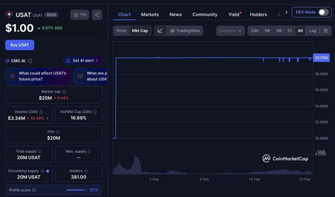
Task: Click Set AI alert button
Action: click(82, 61)
